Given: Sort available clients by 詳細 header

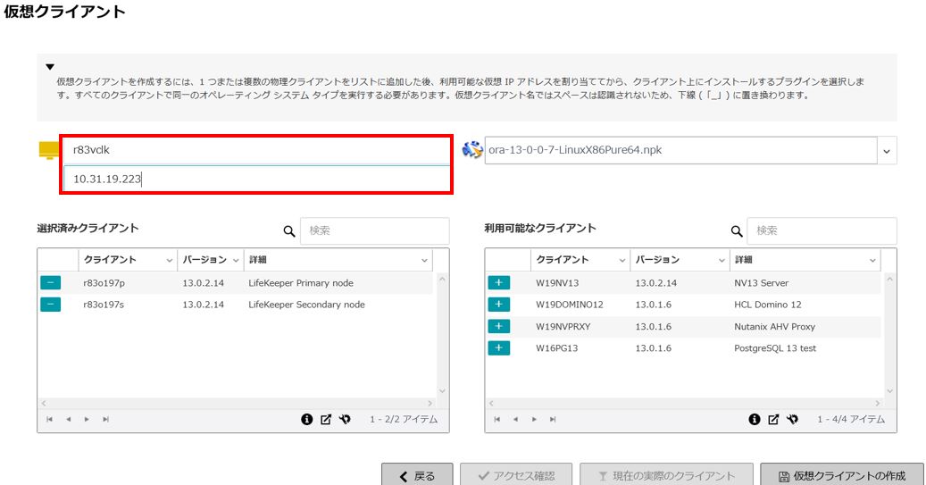Looking at the screenshot, I should pos(744,260).
